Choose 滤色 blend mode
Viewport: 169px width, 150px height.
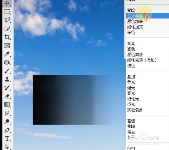[131, 49]
